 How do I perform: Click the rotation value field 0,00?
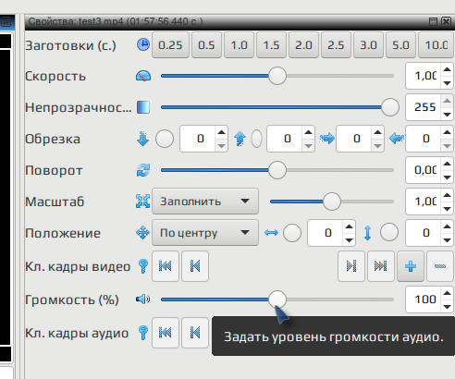click(x=424, y=170)
